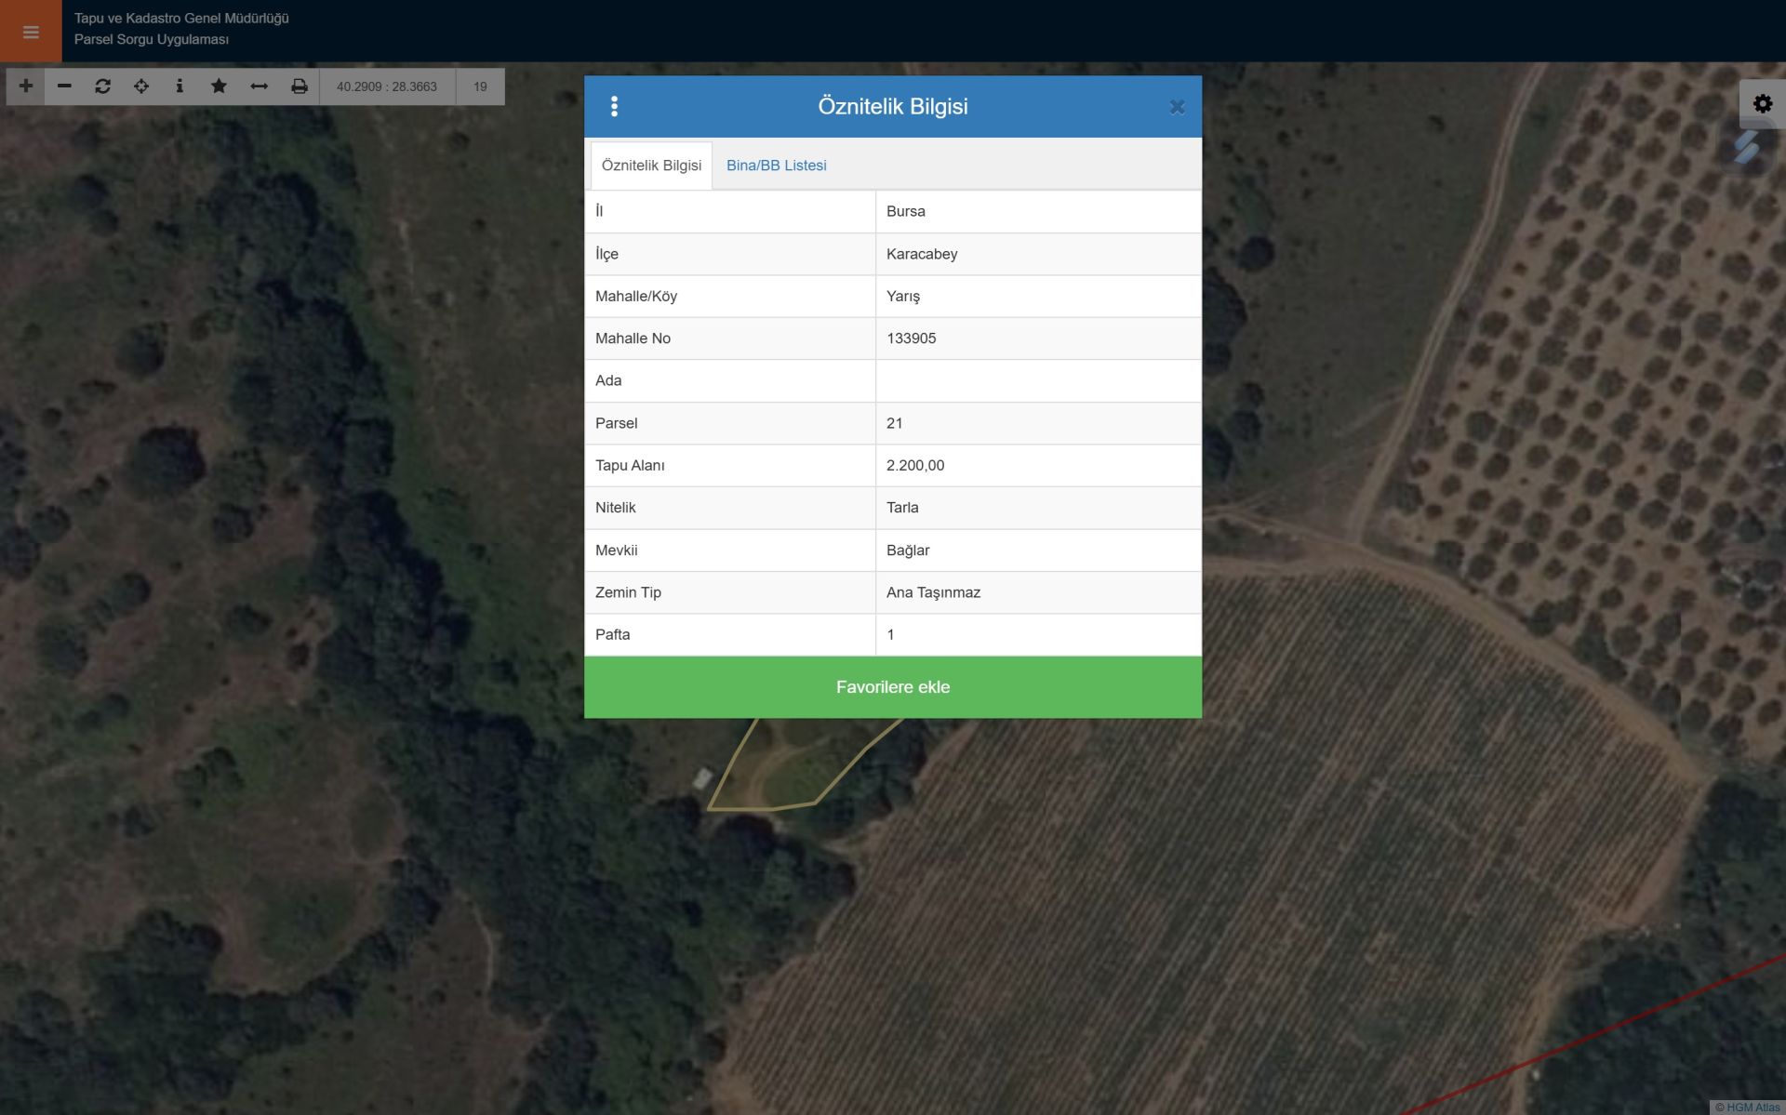Click the zoom level 19 box
1786x1115 pixels.
(x=480, y=86)
